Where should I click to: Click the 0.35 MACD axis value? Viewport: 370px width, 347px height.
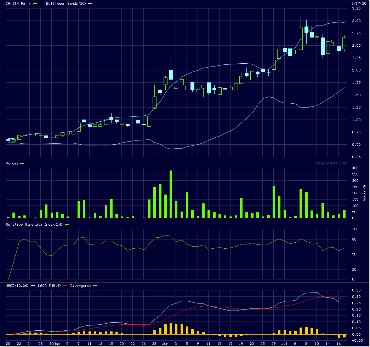[x=356, y=290]
